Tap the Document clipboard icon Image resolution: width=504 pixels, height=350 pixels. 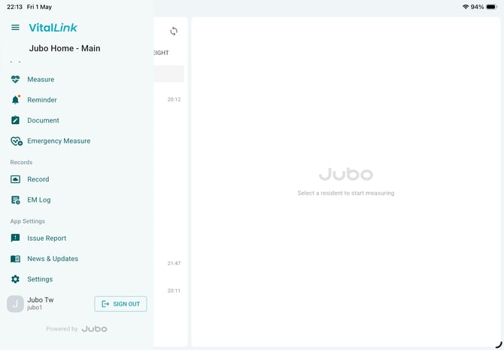coord(15,120)
